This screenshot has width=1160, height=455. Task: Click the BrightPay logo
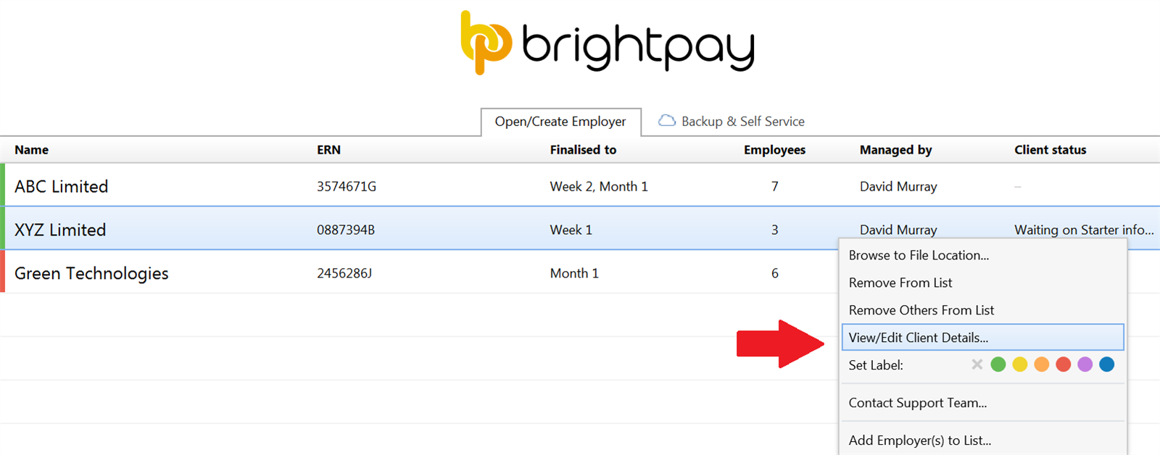[608, 42]
